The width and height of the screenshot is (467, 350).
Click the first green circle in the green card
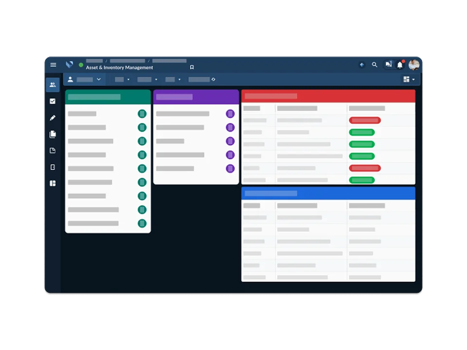click(x=142, y=114)
